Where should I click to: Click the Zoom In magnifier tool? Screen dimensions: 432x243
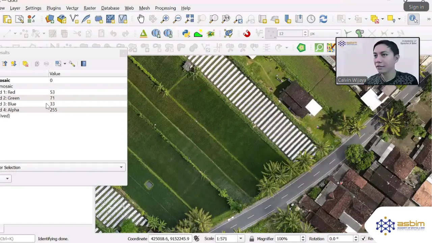pos(165,19)
